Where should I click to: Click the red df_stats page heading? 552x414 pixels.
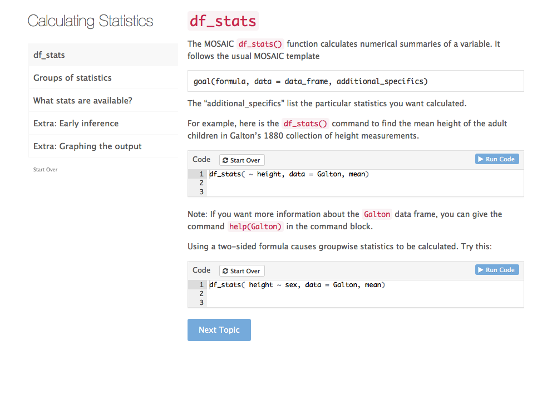(223, 21)
